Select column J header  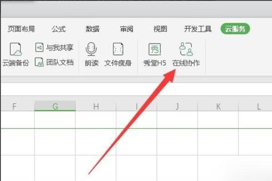177,106
